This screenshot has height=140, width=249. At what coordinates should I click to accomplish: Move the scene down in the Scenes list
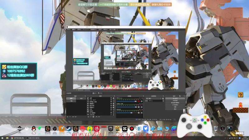point(76,117)
